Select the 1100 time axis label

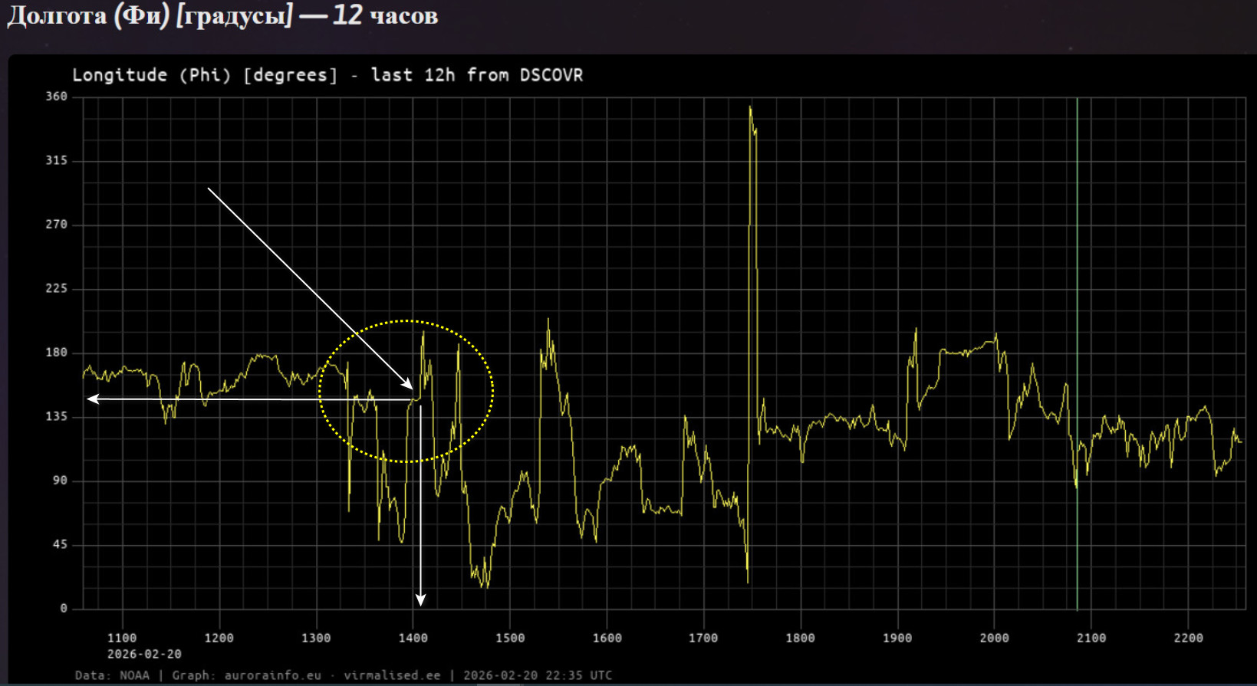(x=122, y=638)
